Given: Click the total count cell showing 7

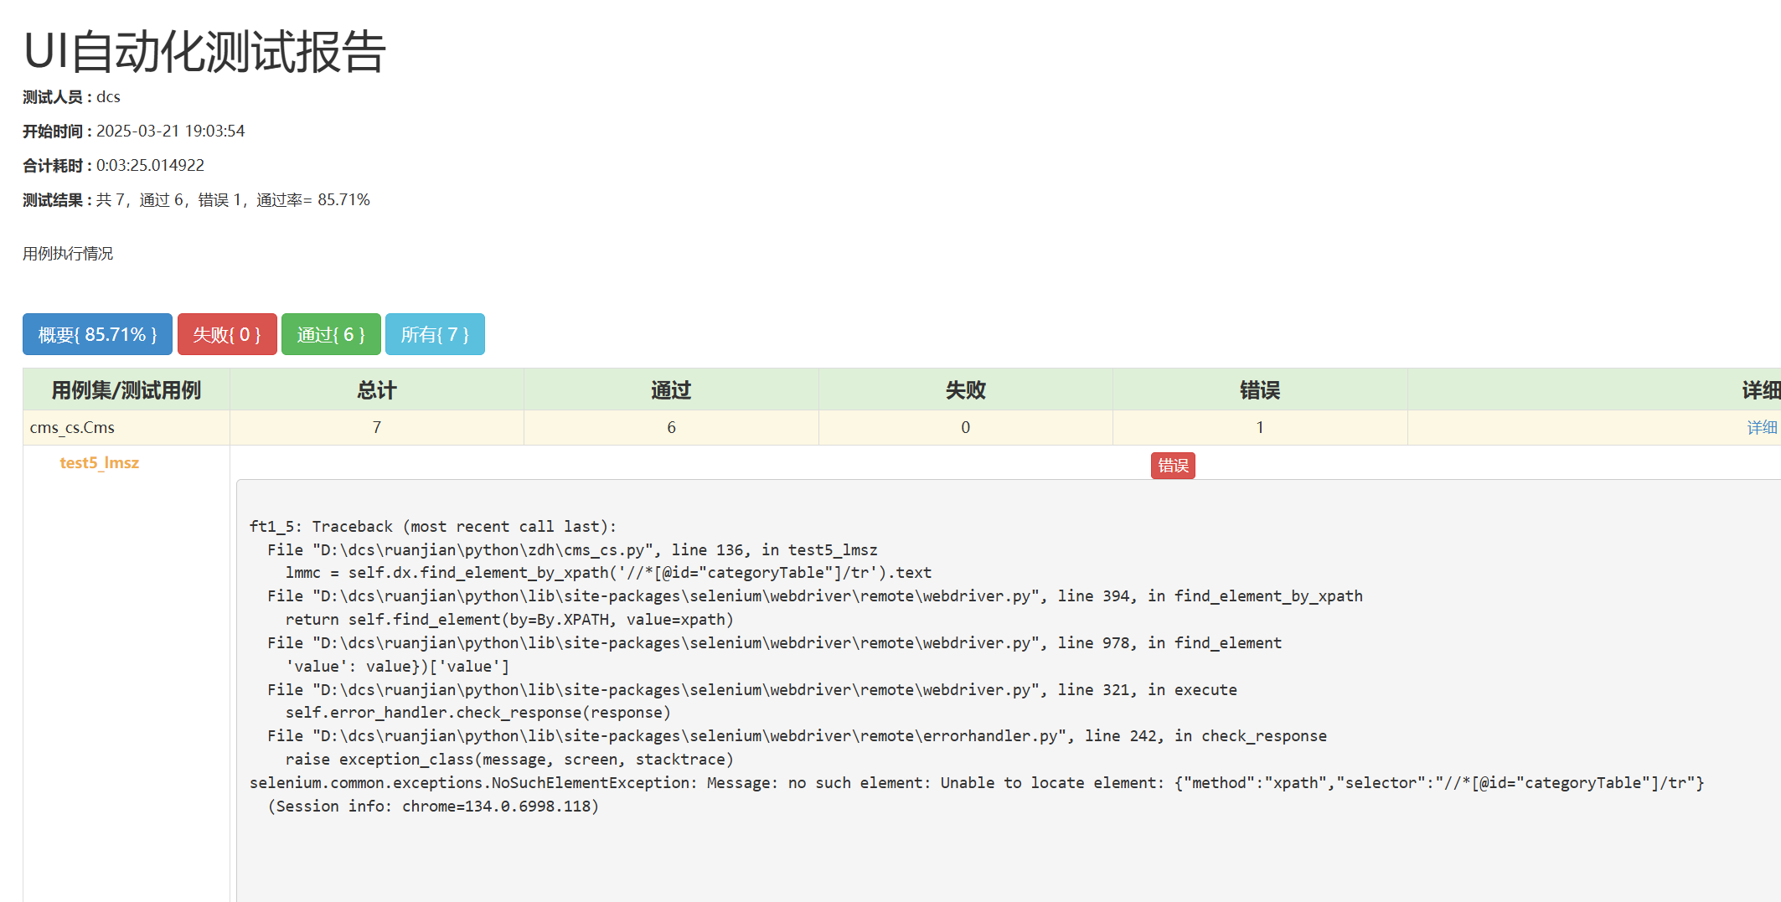Looking at the screenshot, I should pos(377,427).
